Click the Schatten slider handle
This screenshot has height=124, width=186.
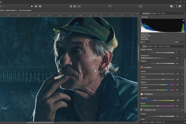[161, 116]
